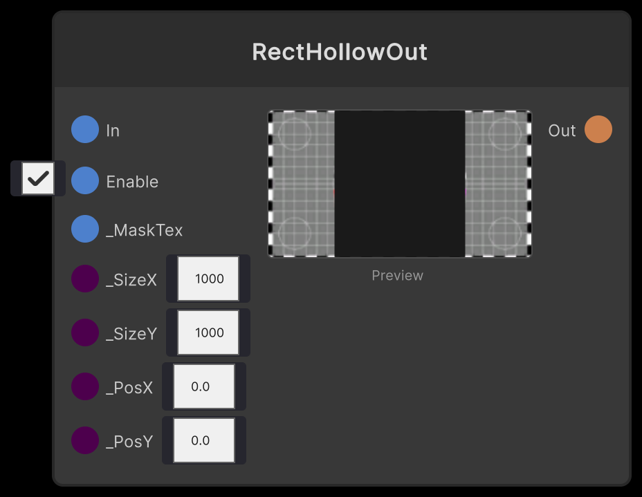Screen dimensions: 642x497
Task: Click the blue In input port
Action: 84,129
